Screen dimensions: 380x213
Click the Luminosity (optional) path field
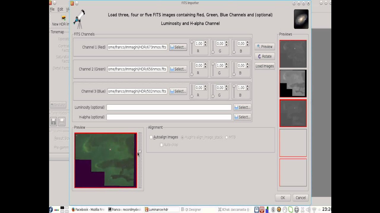coord(169,107)
